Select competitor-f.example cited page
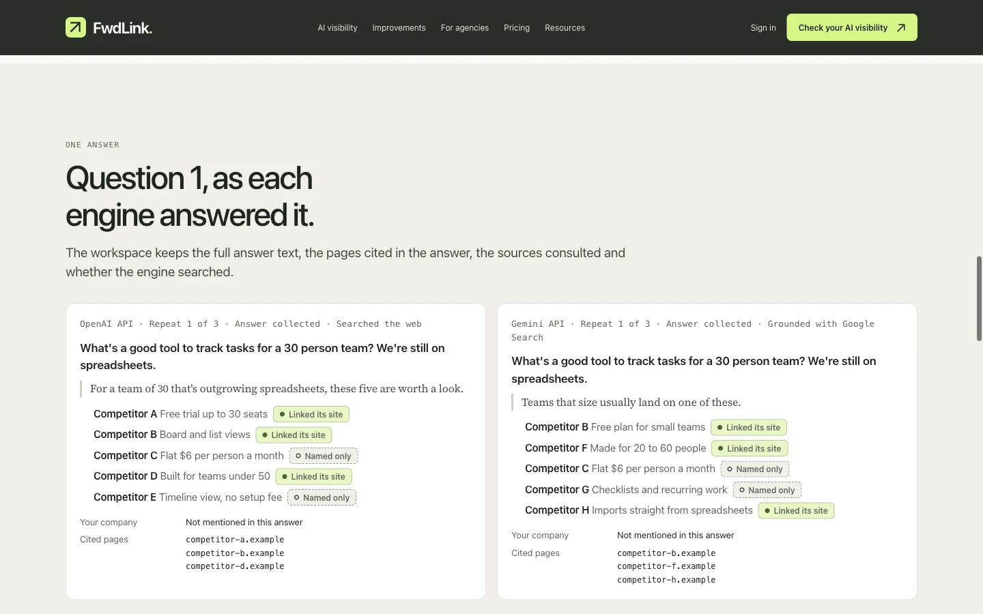 tap(666, 566)
